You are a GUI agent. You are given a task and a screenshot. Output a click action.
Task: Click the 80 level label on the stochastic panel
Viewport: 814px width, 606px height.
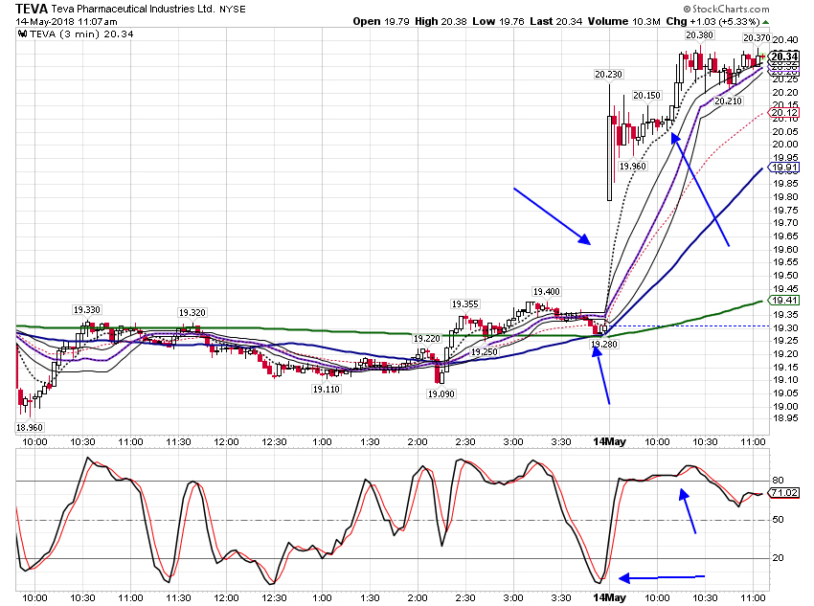point(779,481)
